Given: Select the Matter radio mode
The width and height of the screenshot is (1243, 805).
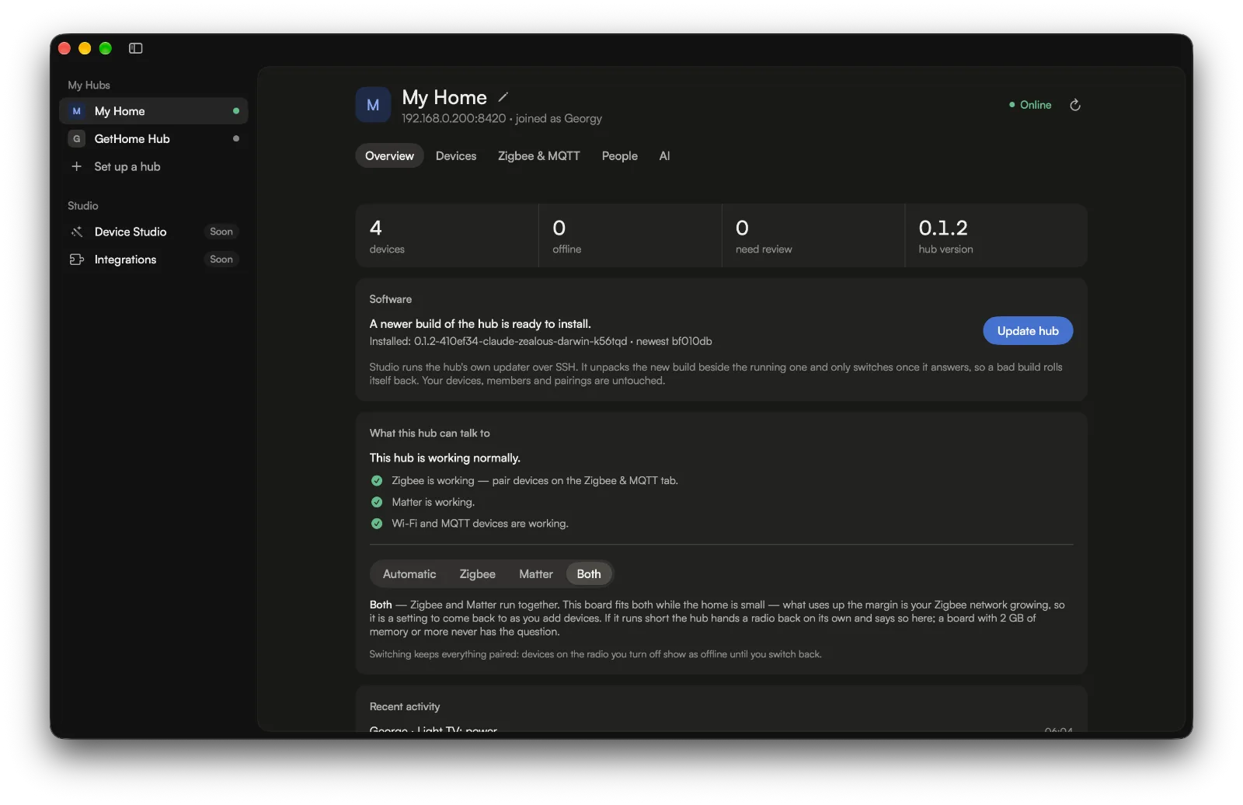Looking at the screenshot, I should 536,574.
